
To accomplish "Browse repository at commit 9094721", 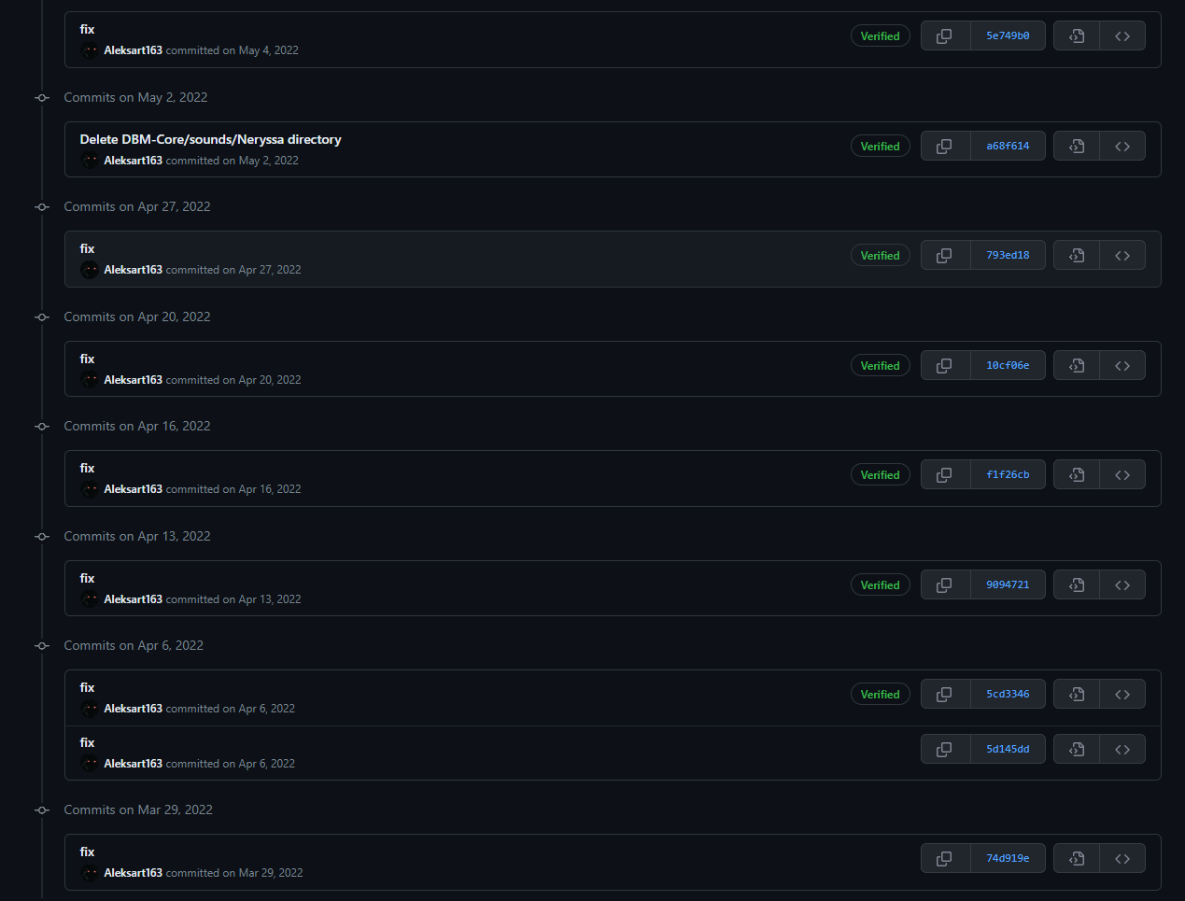I will click(1122, 585).
